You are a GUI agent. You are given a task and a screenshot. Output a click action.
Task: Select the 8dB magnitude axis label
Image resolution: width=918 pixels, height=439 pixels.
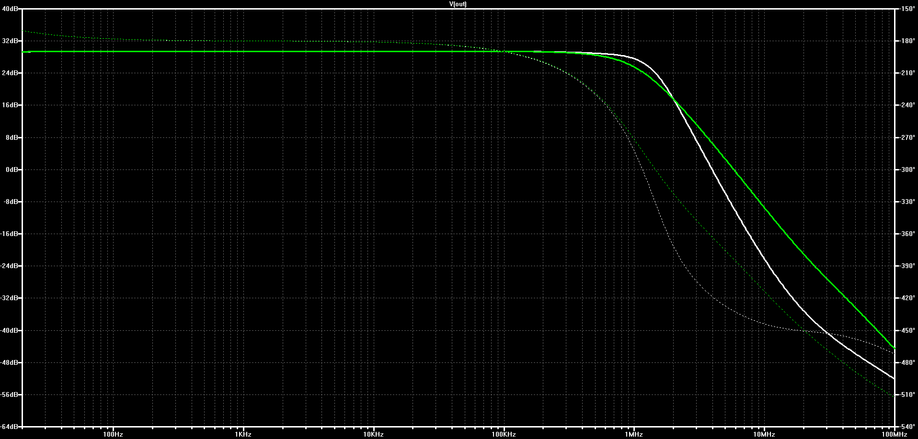point(11,137)
